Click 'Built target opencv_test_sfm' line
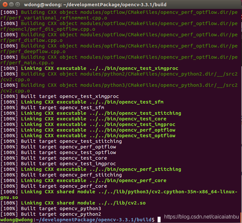 click(52, 108)
